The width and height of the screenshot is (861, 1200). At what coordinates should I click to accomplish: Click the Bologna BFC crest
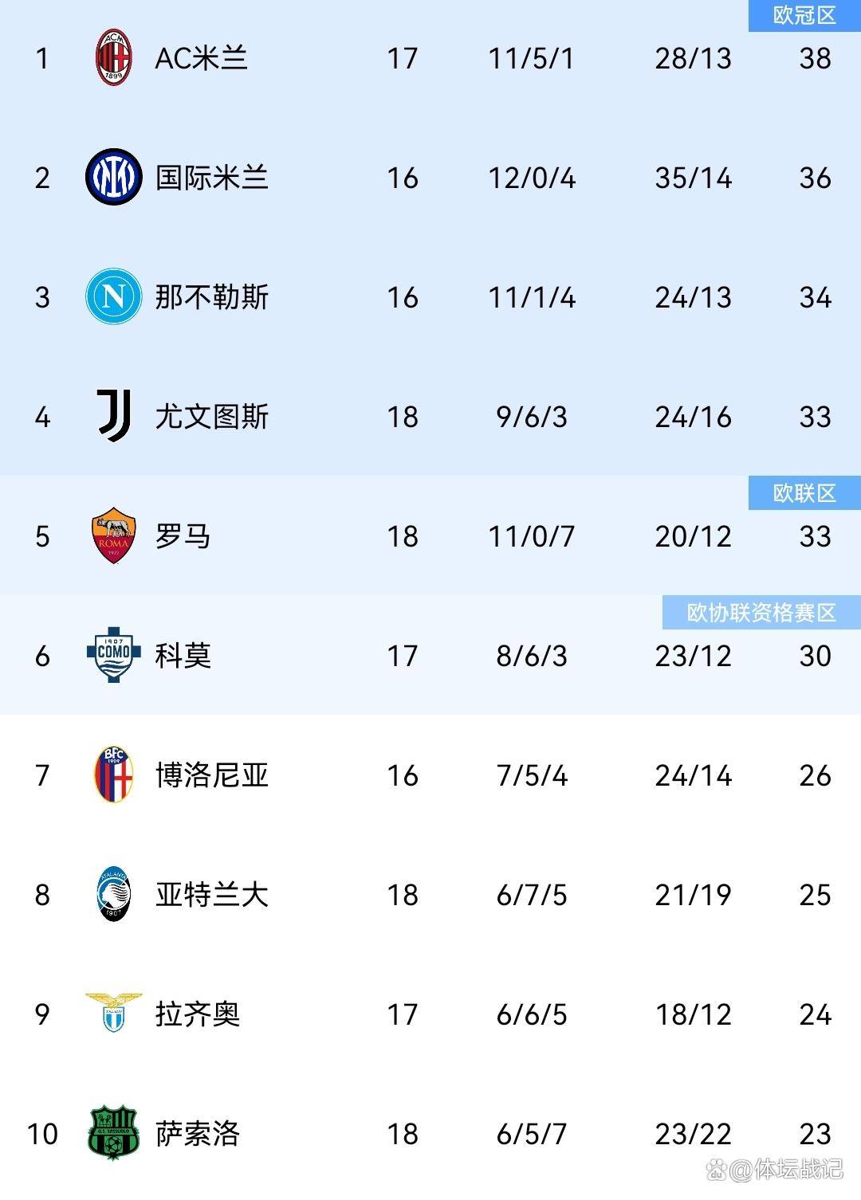click(113, 774)
